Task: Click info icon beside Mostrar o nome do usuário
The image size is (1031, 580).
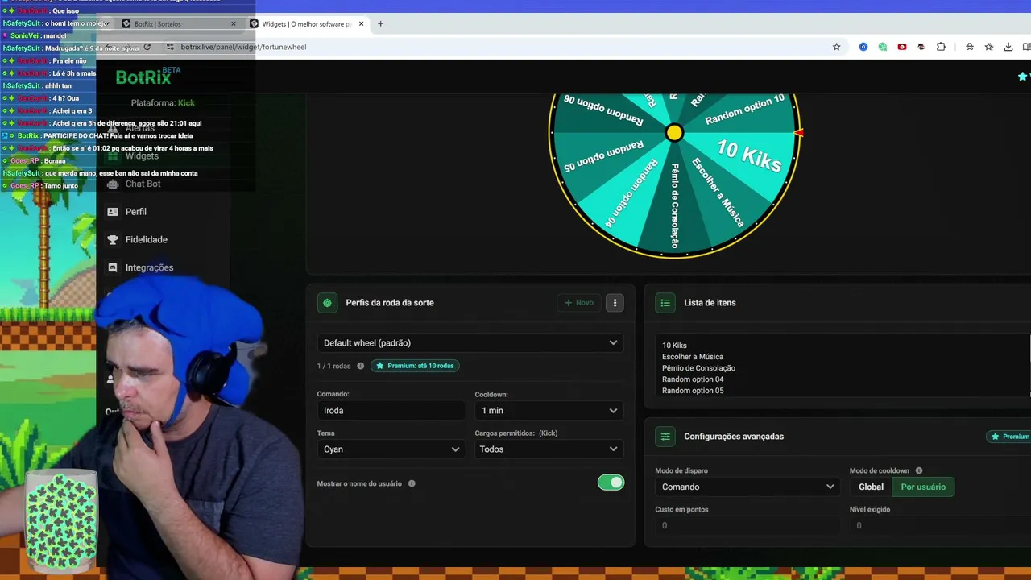Action: coord(412,483)
